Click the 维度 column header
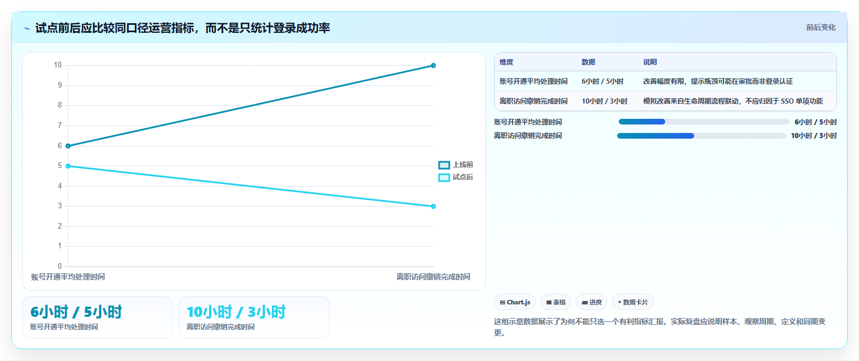 tap(507, 62)
